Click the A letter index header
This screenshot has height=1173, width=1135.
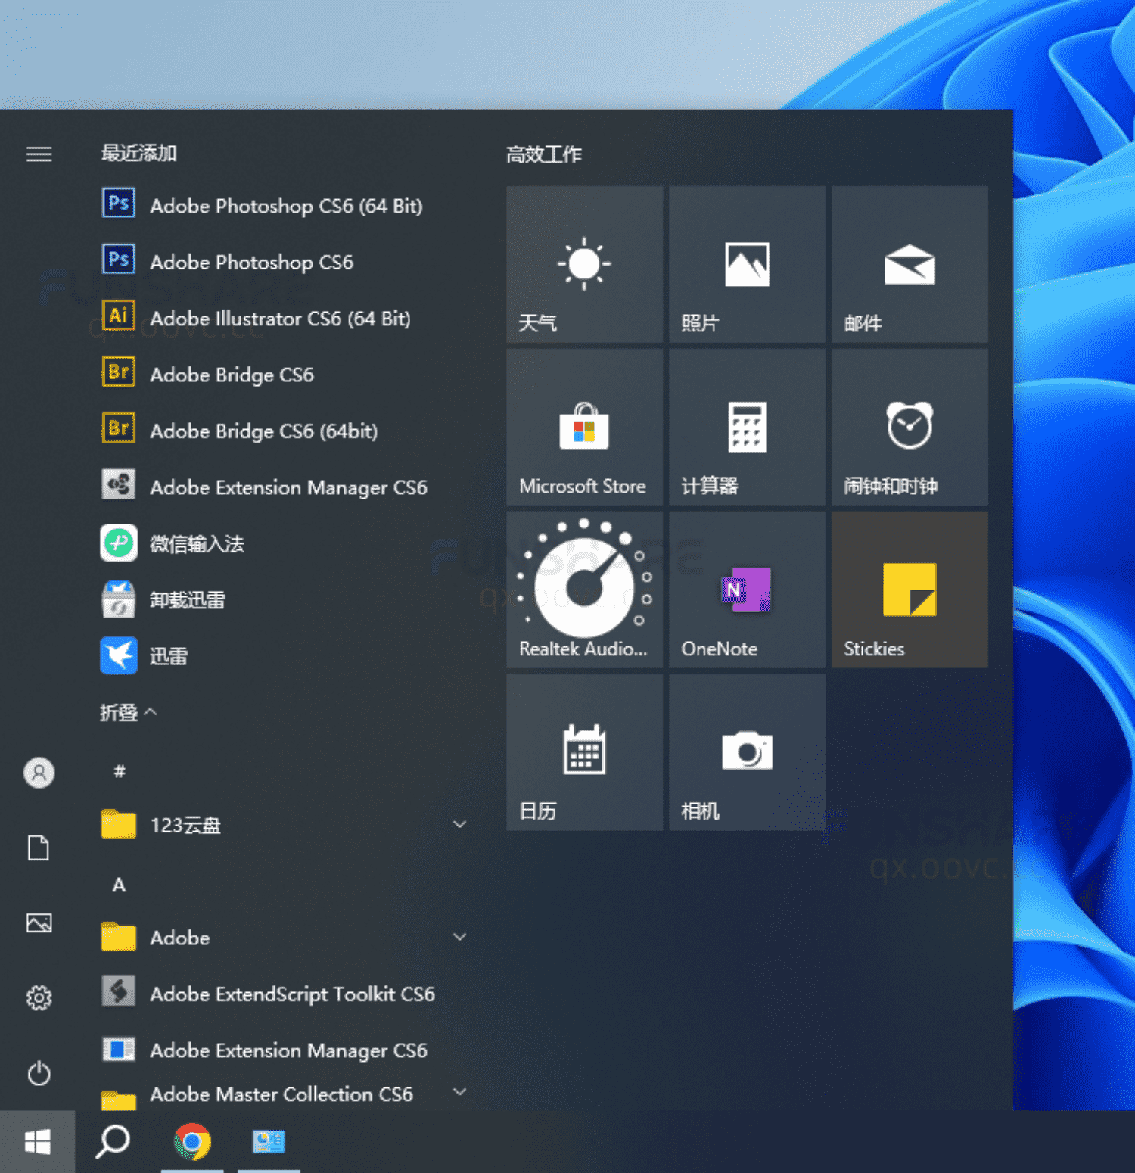tap(119, 885)
